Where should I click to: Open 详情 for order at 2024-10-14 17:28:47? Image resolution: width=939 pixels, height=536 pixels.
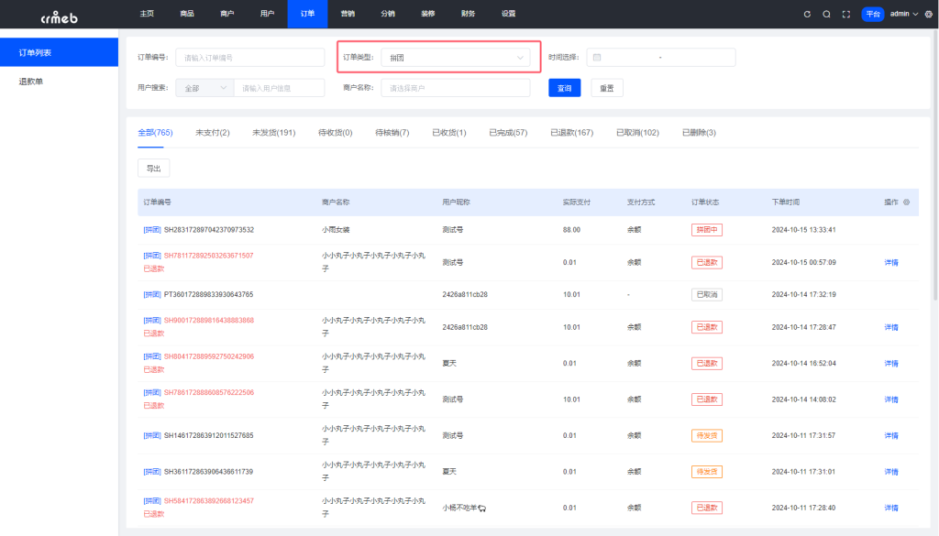(x=891, y=327)
